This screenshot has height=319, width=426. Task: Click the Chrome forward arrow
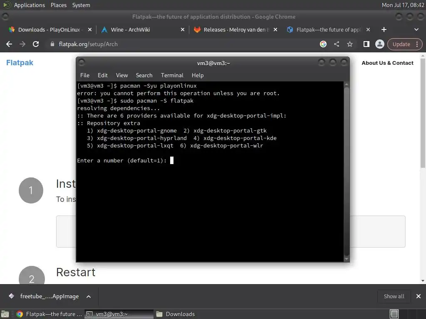click(x=22, y=44)
